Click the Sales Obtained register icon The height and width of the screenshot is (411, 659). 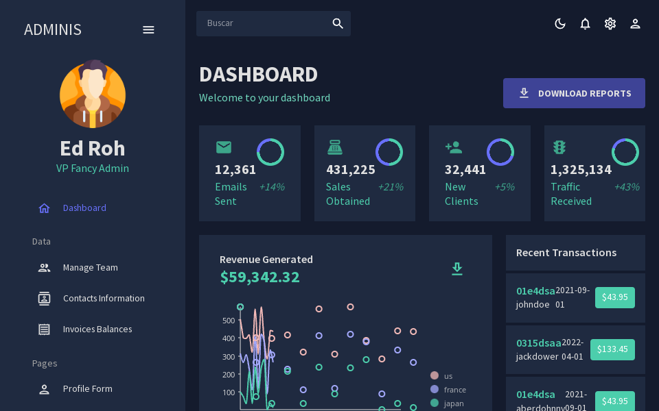point(335,147)
